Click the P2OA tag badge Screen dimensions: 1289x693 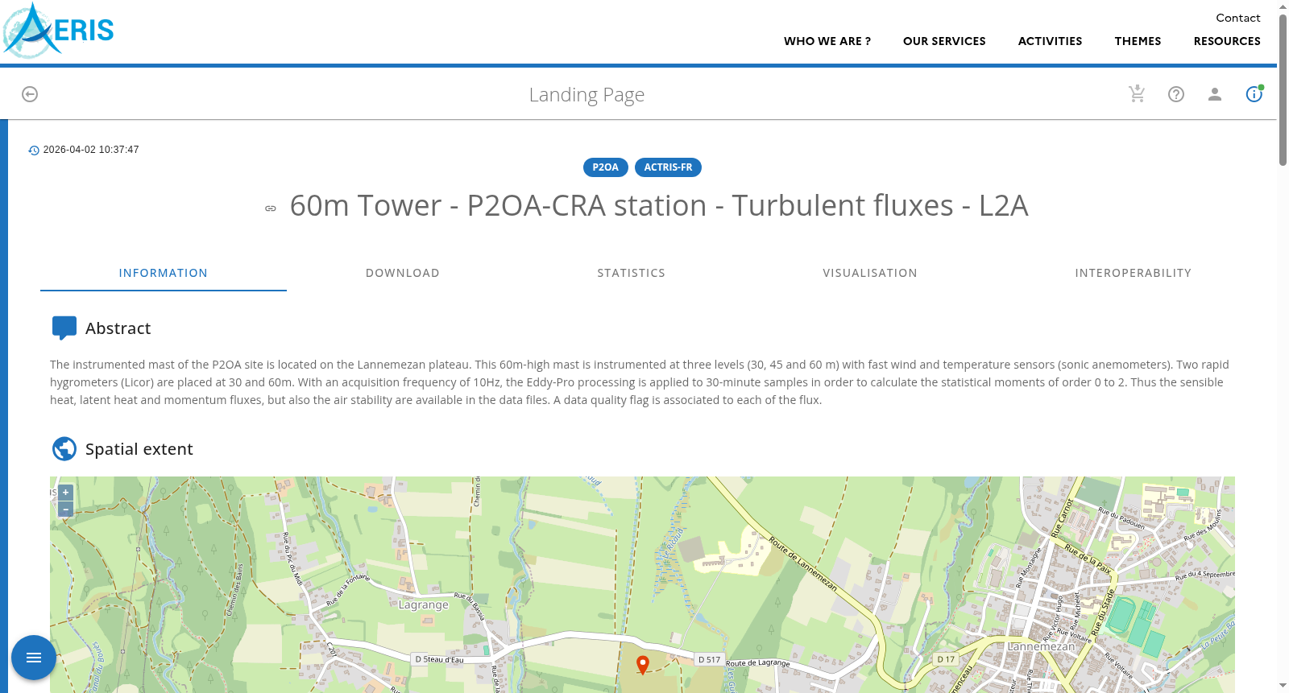[606, 167]
